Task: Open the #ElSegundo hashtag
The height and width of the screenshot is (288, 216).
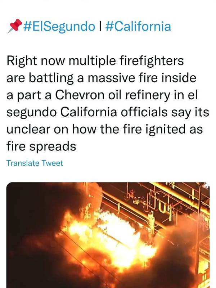Action: [59, 26]
